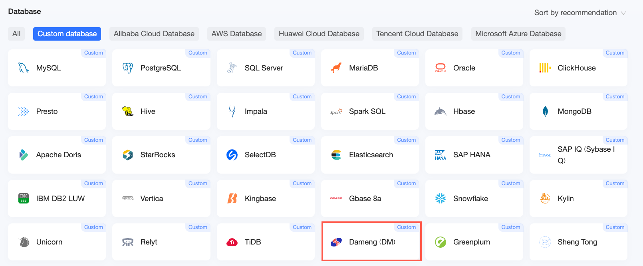Click the Snowflake logo icon
Viewport: 643px width, 266px height.
click(441, 198)
